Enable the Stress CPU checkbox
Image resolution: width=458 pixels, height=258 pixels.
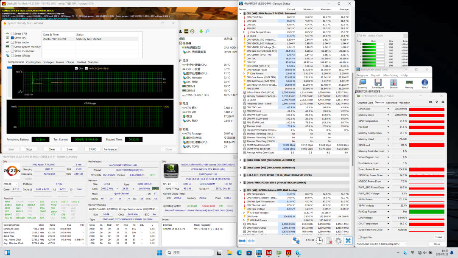point(12,34)
